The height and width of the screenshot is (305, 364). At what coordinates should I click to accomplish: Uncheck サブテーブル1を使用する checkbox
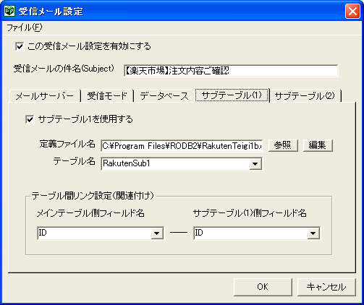pyautogui.click(x=30, y=119)
